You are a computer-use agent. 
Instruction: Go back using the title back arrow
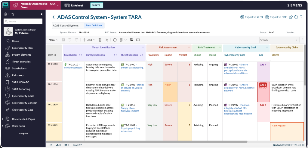pyautogui.click(x=54, y=17)
